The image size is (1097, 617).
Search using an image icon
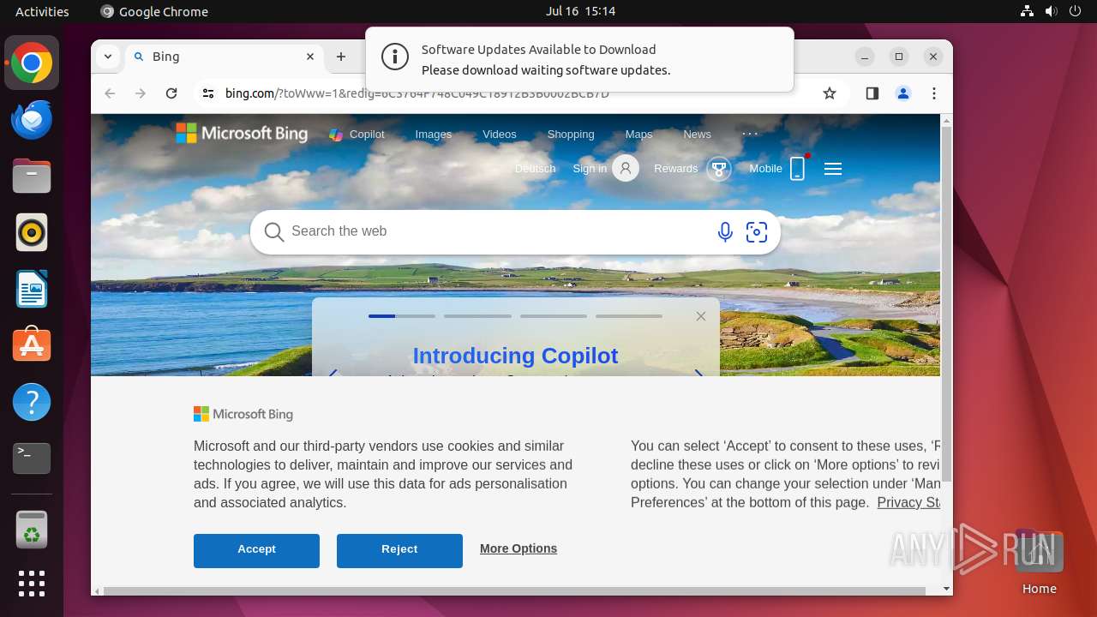[x=757, y=231]
